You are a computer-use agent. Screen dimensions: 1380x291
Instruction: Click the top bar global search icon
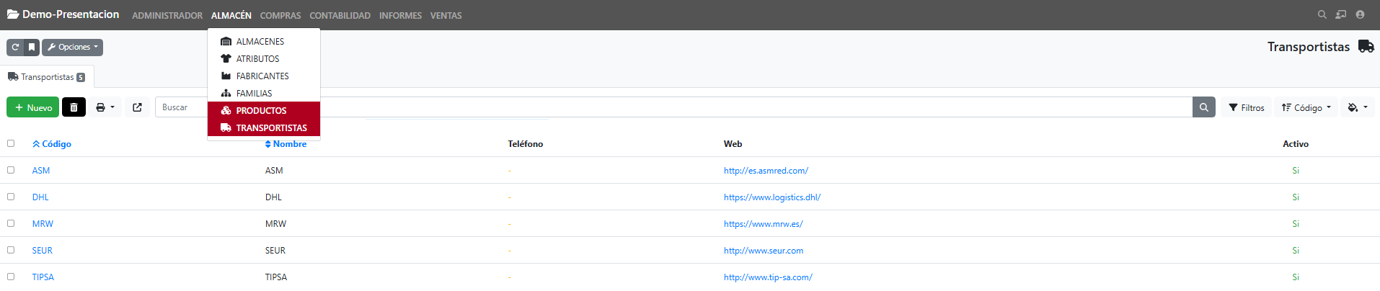(x=1322, y=14)
